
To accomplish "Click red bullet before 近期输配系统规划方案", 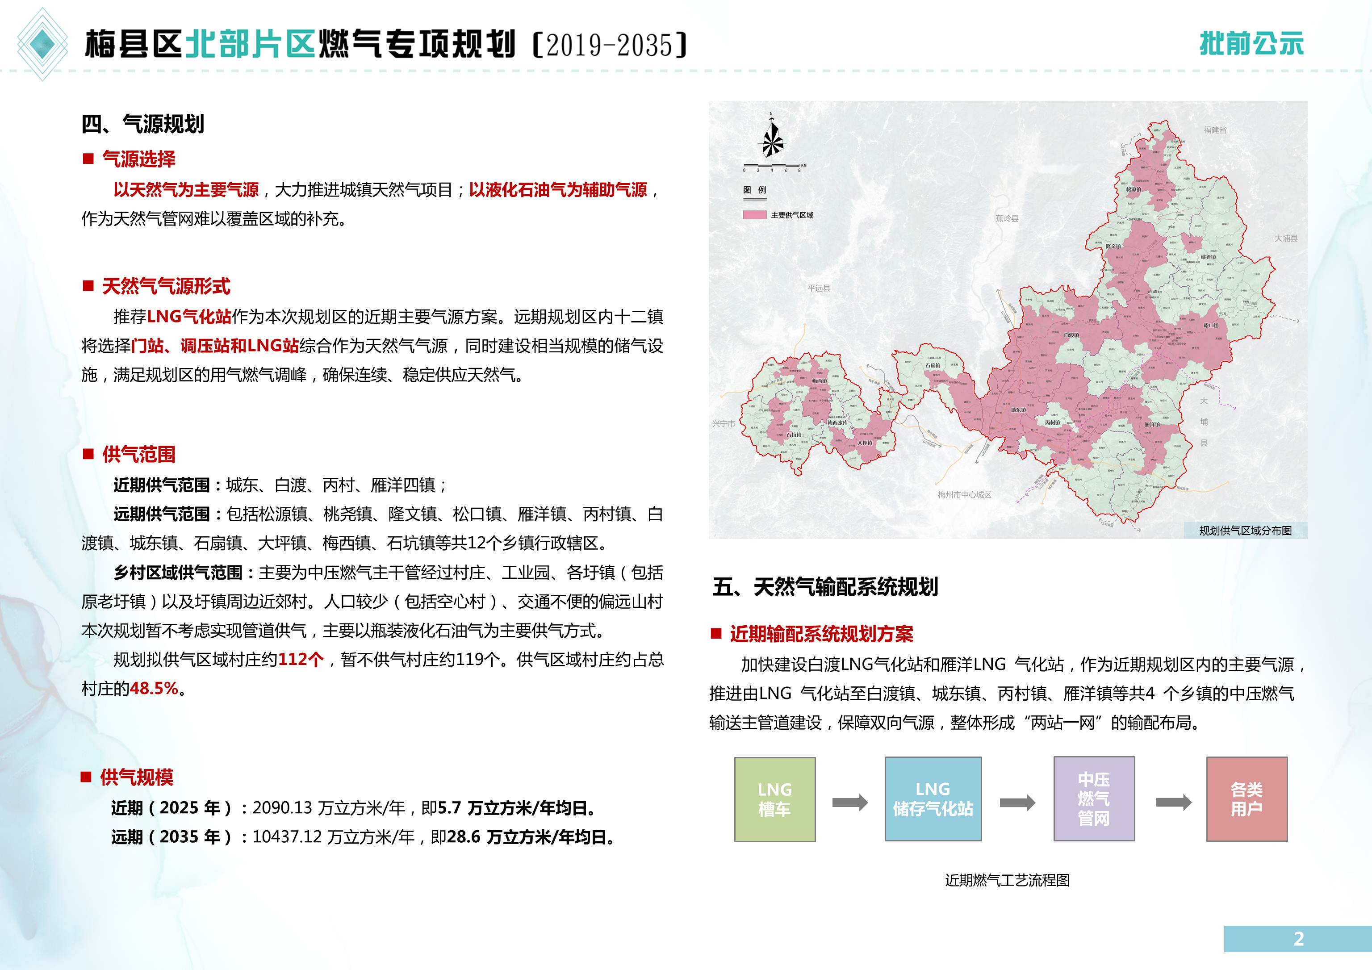I will (x=716, y=634).
